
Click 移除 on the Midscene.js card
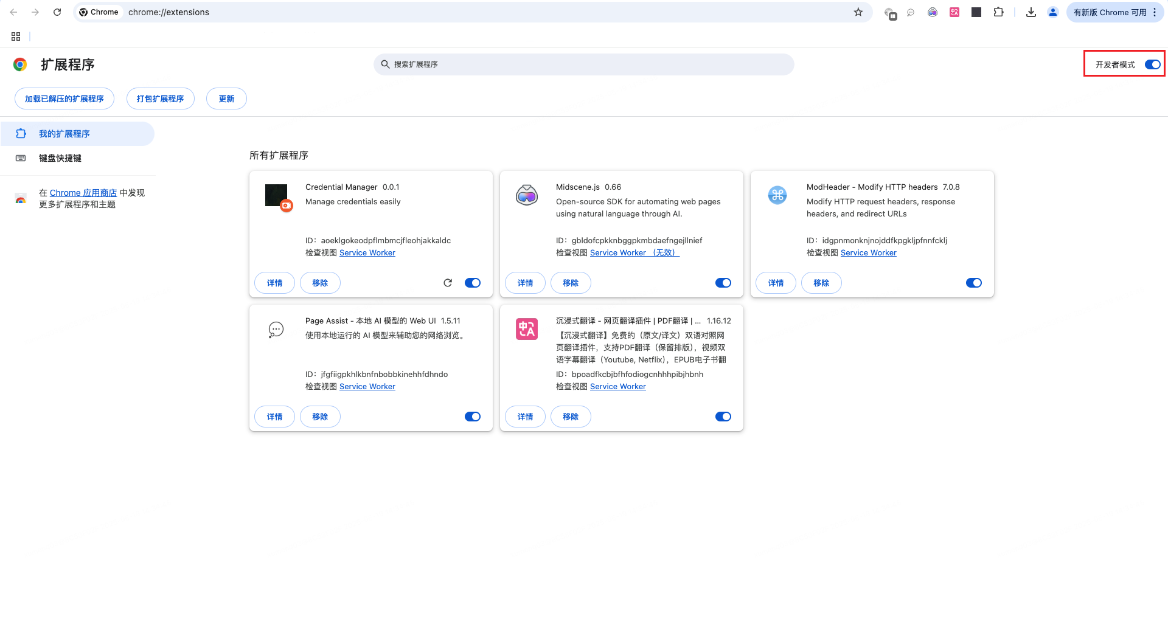(571, 283)
